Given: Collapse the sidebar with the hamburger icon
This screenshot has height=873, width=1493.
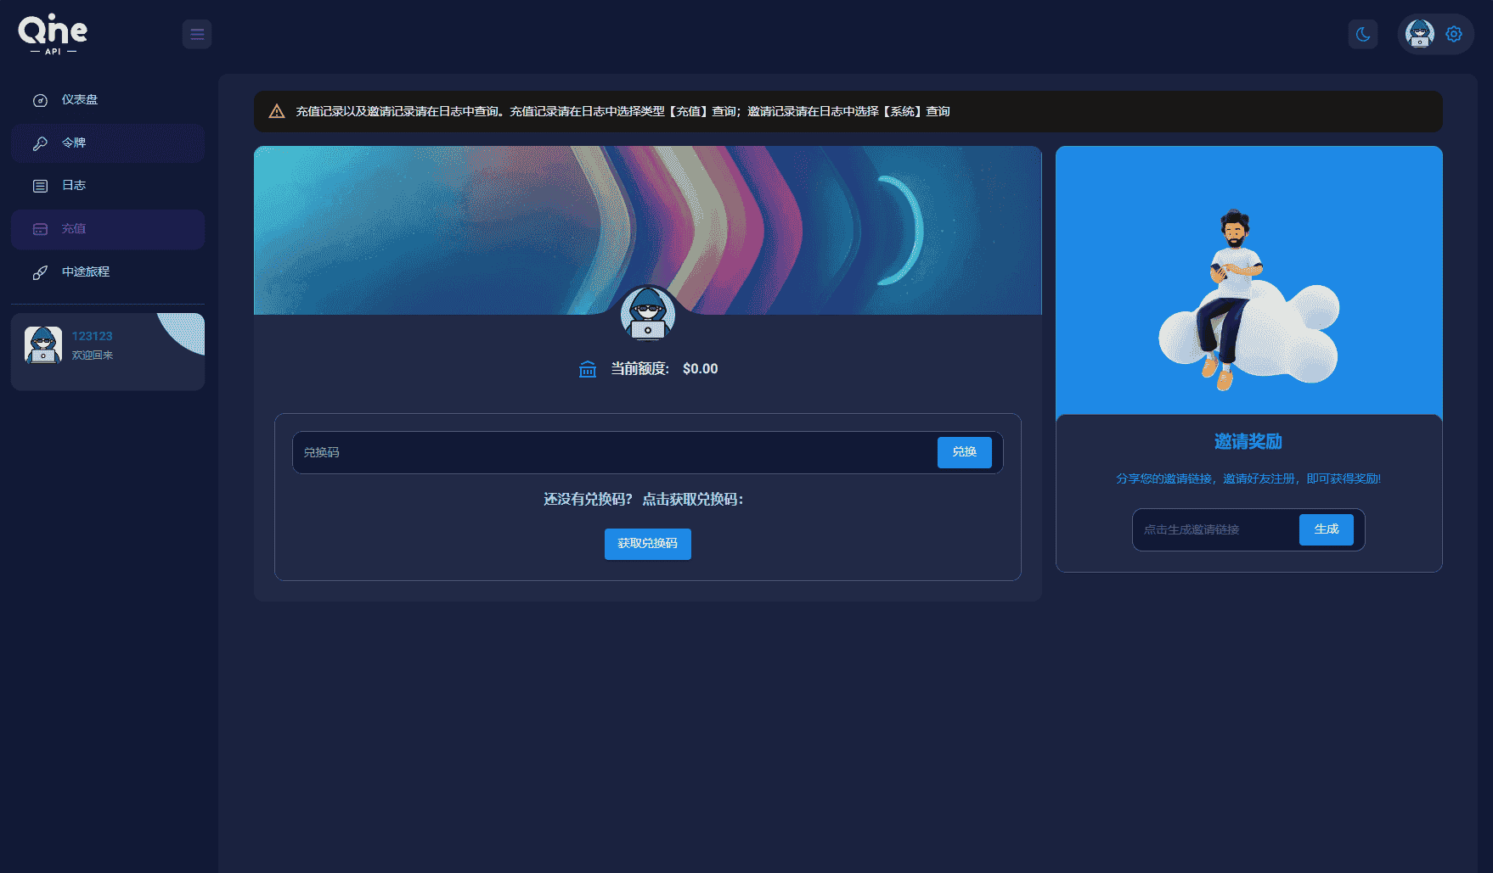Looking at the screenshot, I should [197, 34].
